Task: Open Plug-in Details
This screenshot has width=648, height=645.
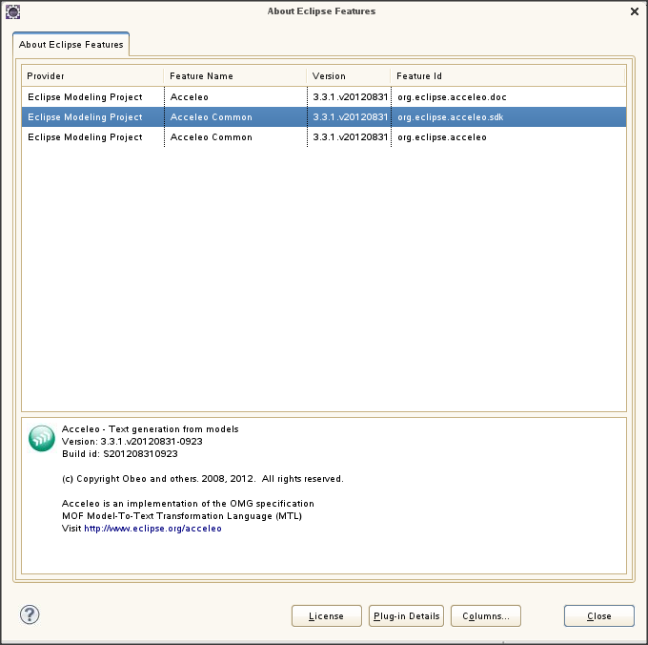Action: click(406, 616)
